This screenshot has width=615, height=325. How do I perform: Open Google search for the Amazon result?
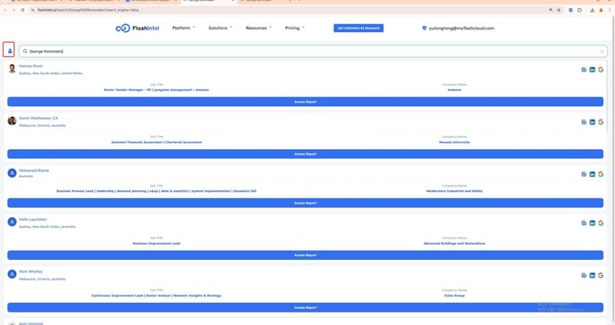click(x=601, y=70)
